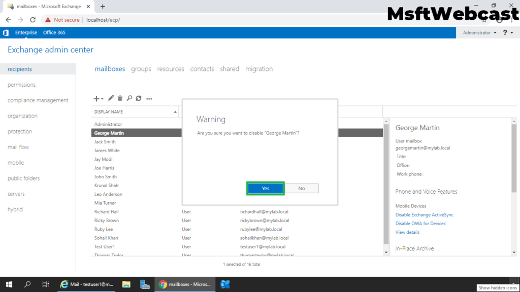
Task: Cancel the warning with the No button
Action: (x=301, y=189)
